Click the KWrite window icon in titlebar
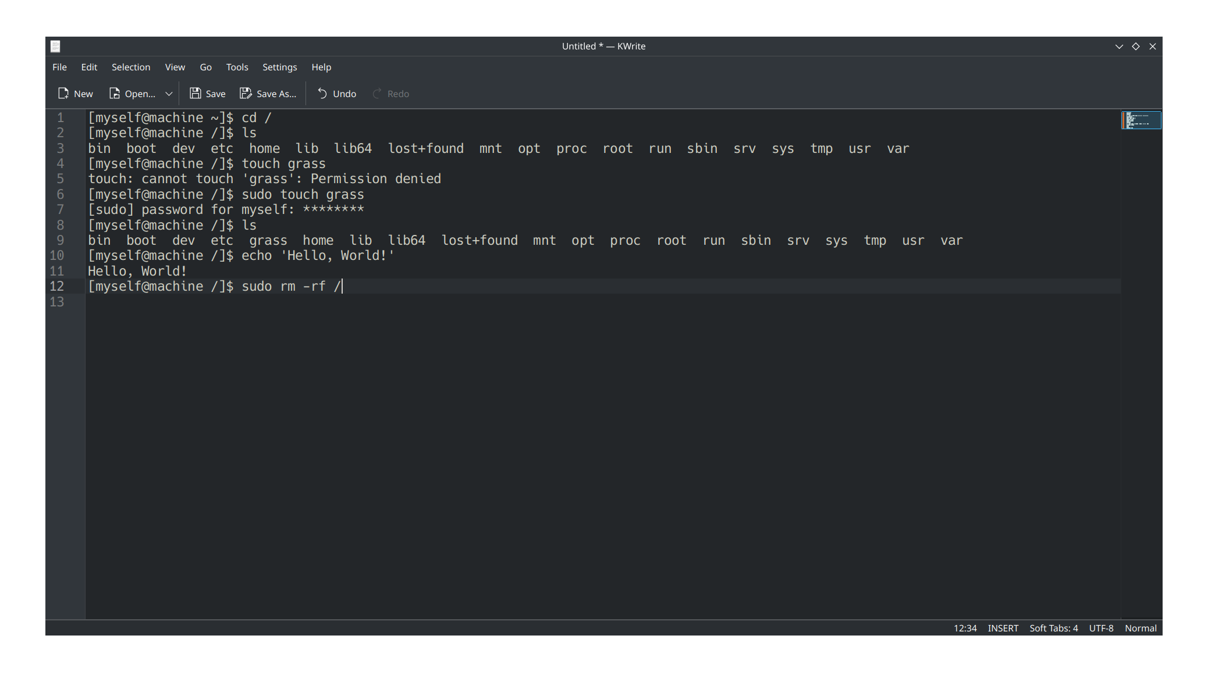 point(55,47)
